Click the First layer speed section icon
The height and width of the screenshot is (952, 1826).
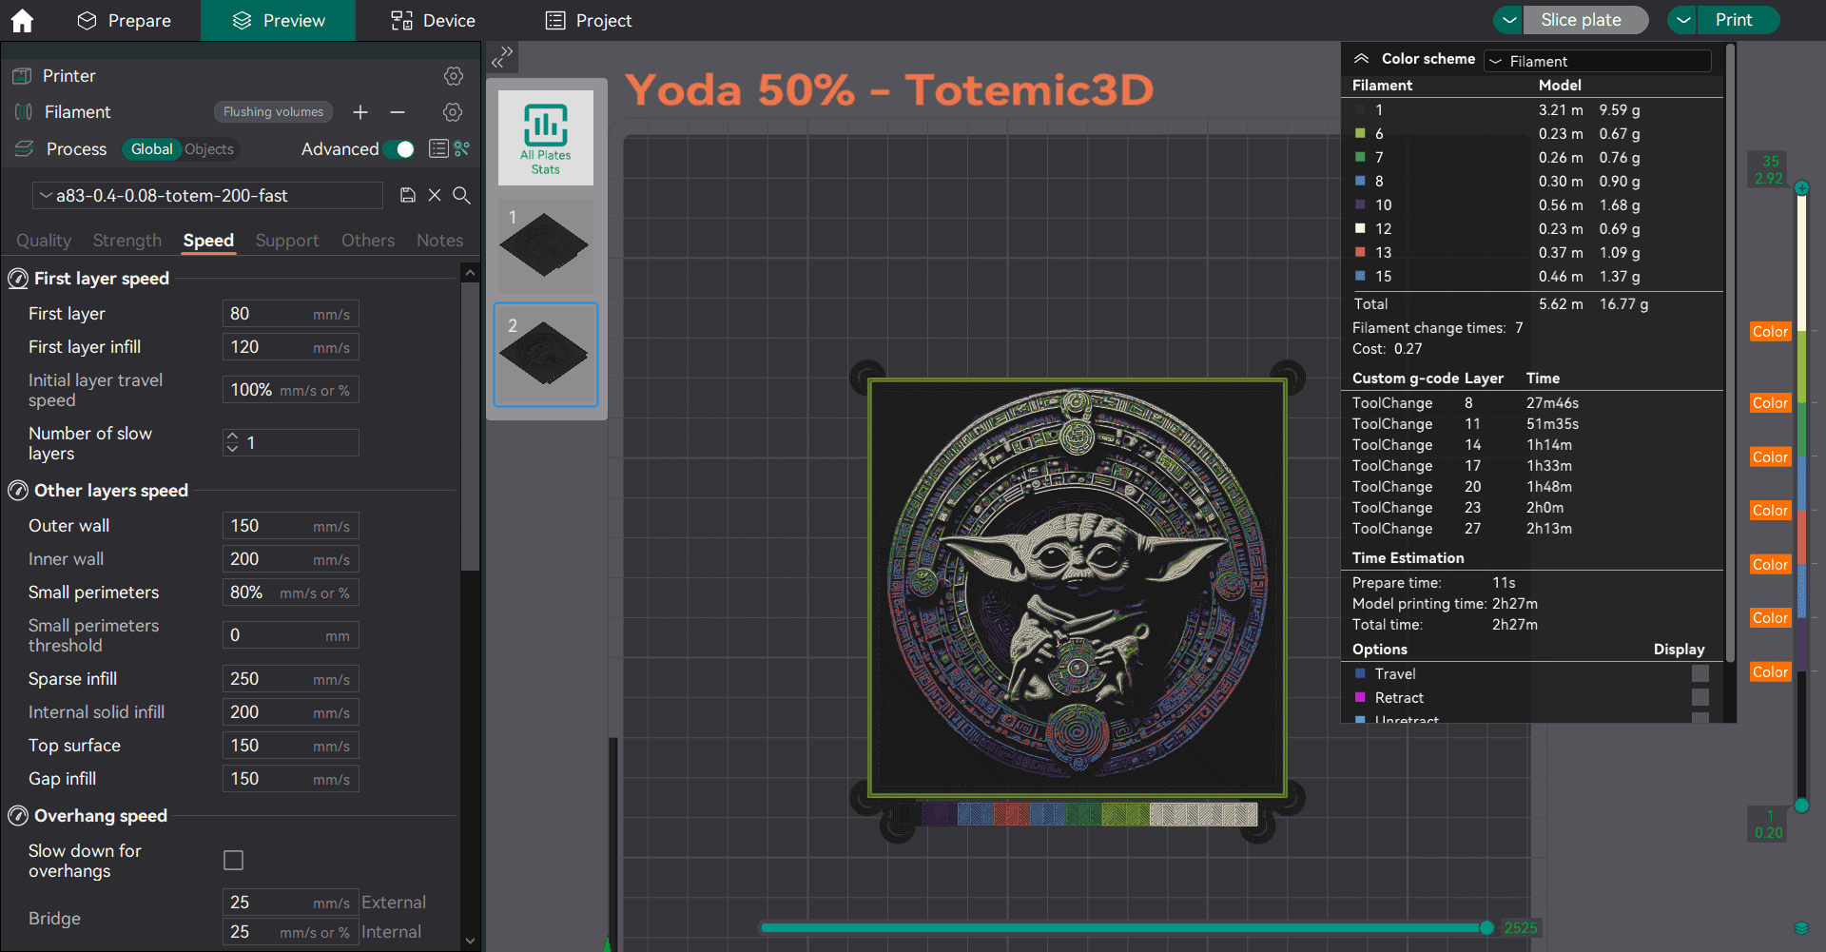(18, 279)
